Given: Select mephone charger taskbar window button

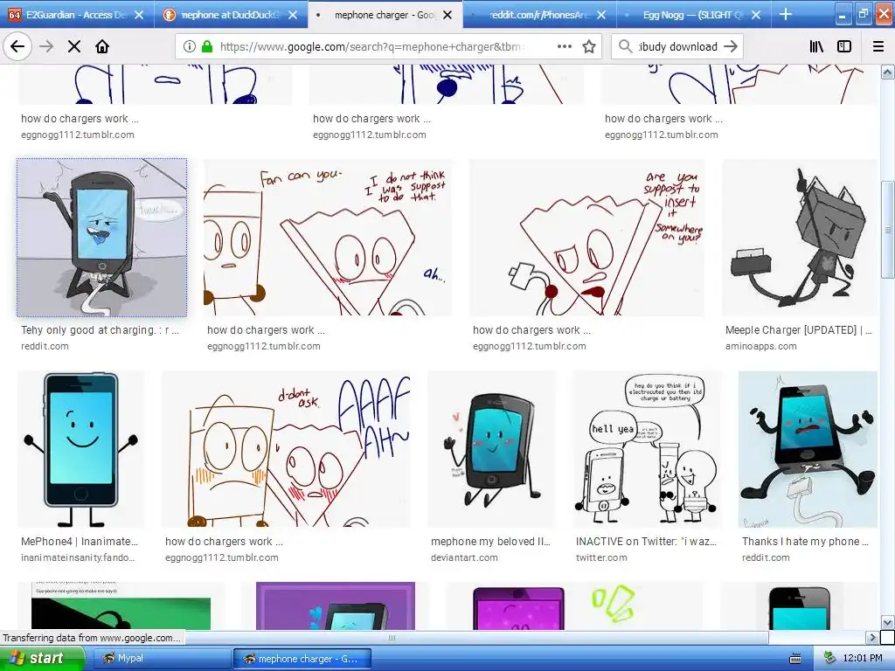Looking at the screenshot, I should tap(302, 659).
